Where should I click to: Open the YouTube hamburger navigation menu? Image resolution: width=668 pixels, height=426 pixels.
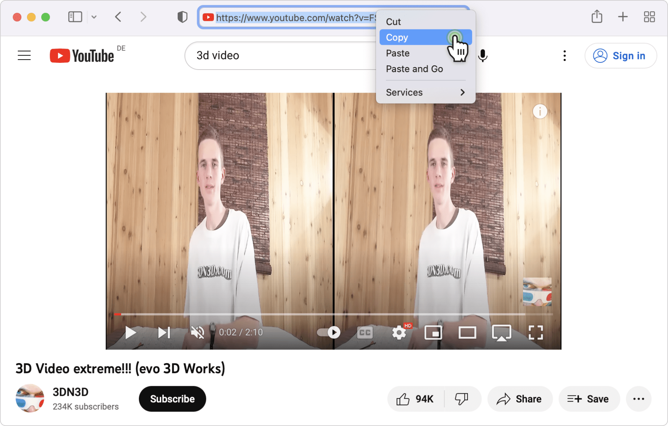[x=24, y=55]
